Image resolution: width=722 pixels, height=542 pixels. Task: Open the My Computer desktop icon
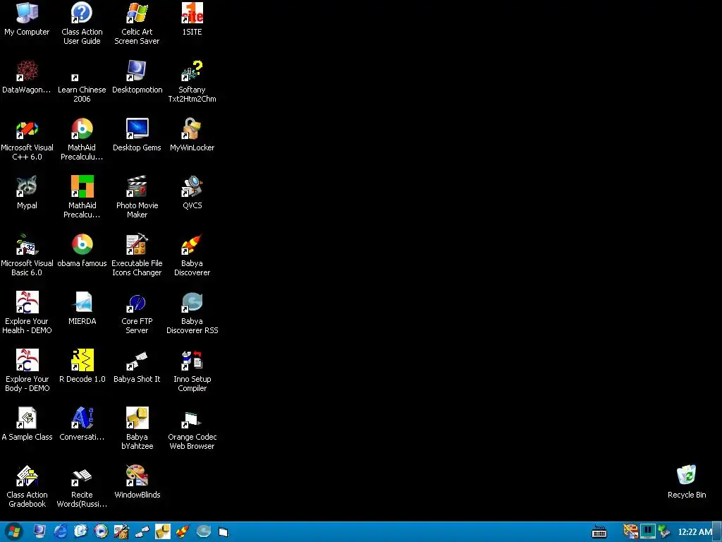tap(27, 19)
